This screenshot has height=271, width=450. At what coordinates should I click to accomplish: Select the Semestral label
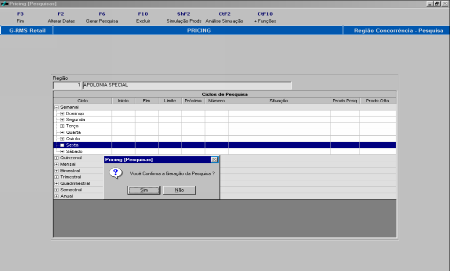coord(71,190)
